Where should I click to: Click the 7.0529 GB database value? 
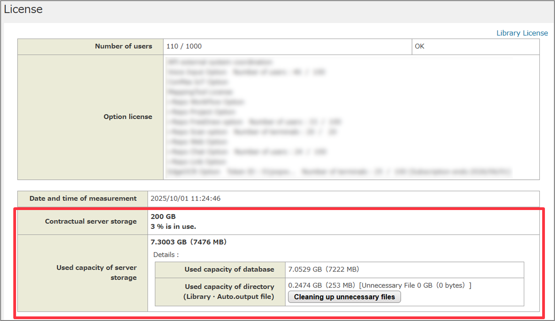(324, 270)
